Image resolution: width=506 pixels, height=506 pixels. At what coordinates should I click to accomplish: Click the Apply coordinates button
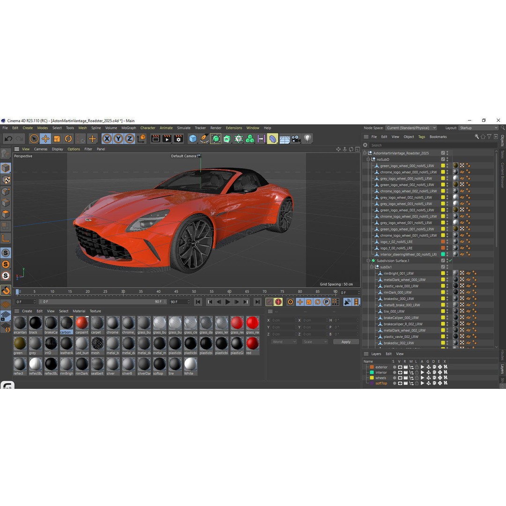[346, 342]
